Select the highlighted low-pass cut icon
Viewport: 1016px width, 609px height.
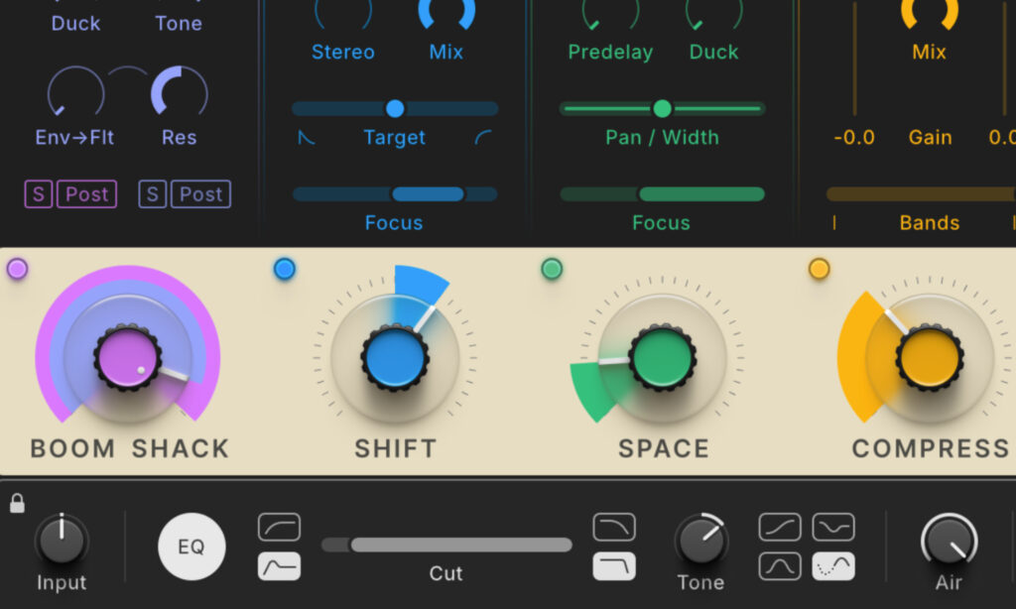tap(613, 566)
